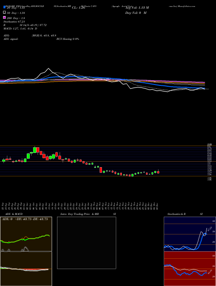Image resolution: width=216 pixels, height=286 pixels.
Task: Click the 'ADX: 0 +DY: 43.75 -DY: 43.75' header
Action: pyautogui.click(x=25, y=219)
